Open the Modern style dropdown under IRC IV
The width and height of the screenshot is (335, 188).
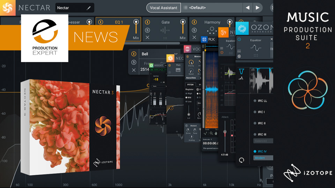point(263,158)
